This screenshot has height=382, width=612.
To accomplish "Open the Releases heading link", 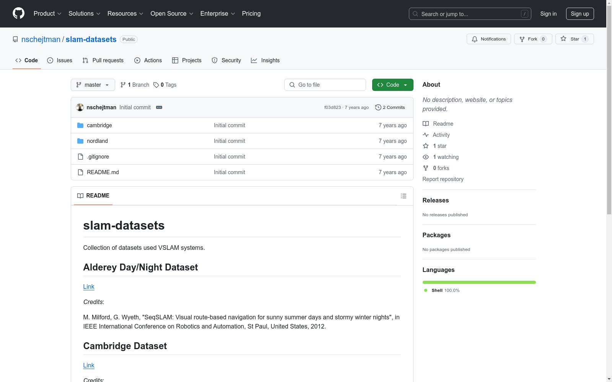I will point(436,200).
